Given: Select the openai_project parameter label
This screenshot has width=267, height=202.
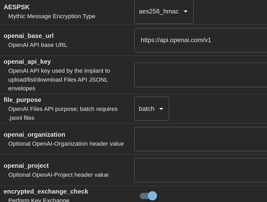Looking at the screenshot, I should (26, 166).
